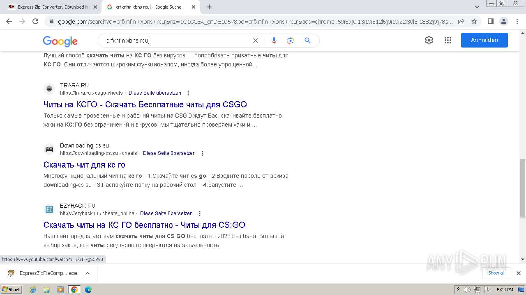Click the forward navigation arrow
This screenshot has width=526, height=295.
pyautogui.click(x=22, y=21)
